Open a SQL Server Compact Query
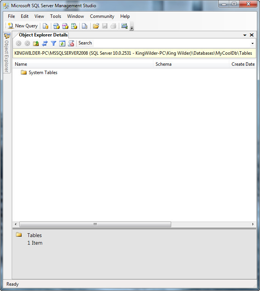The width and height of the screenshot is (260, 291). pyautogui.click(x=85, y=26)
